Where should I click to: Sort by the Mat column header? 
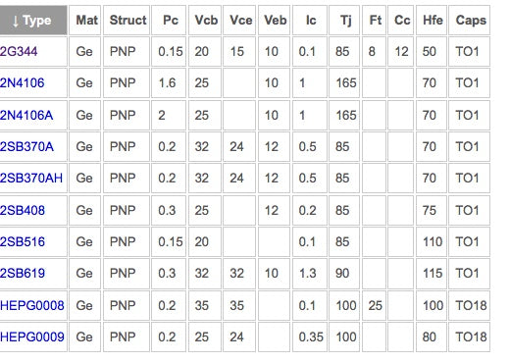pos(86,21)
